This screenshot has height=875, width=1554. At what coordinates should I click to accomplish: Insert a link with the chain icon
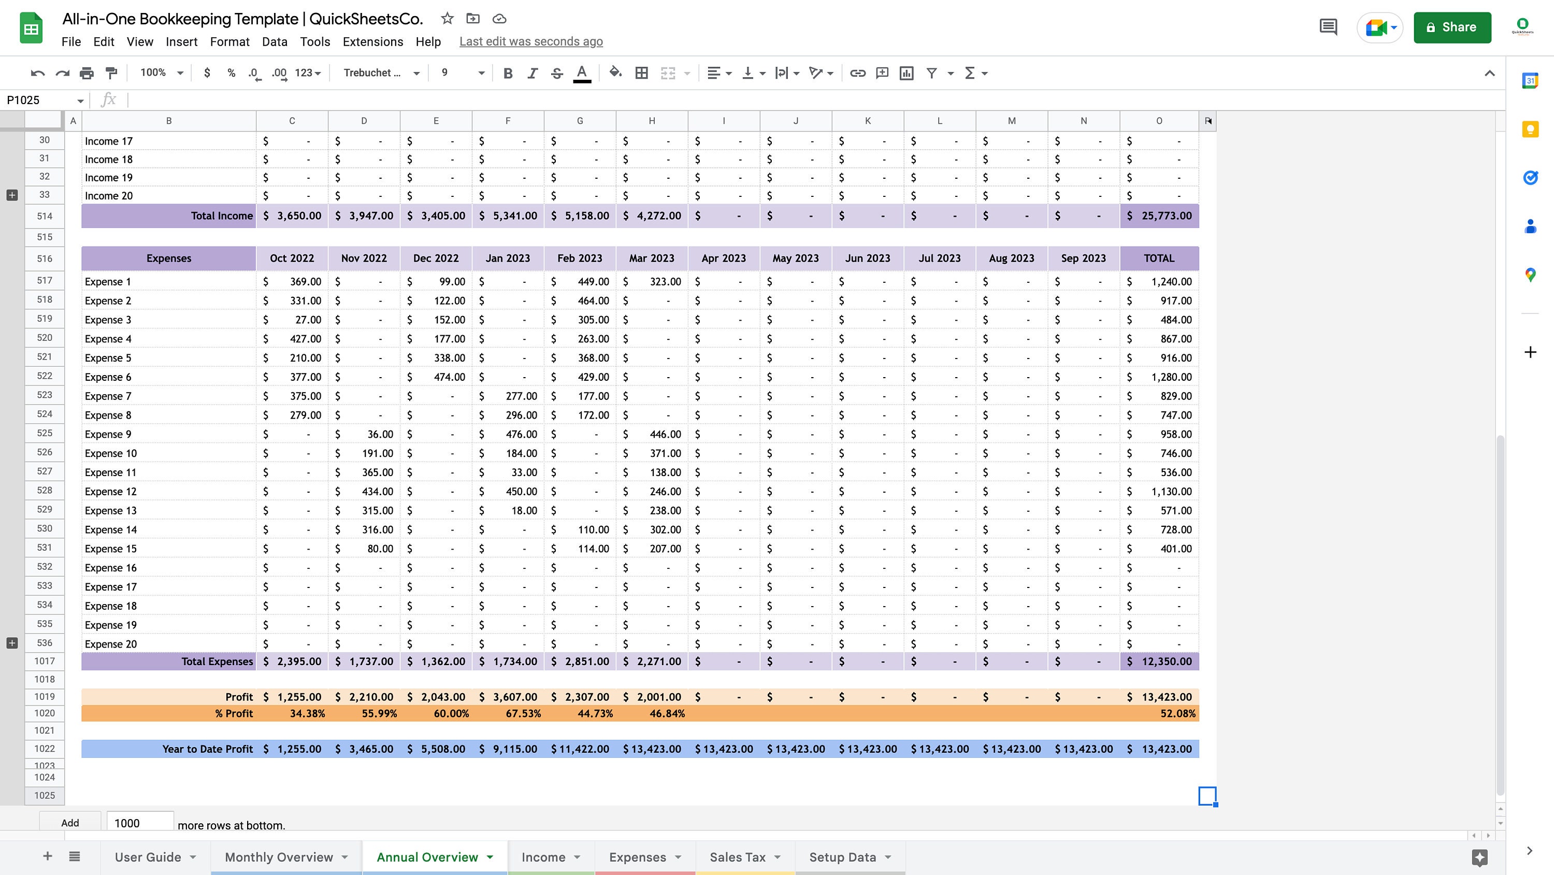(857, 73)
